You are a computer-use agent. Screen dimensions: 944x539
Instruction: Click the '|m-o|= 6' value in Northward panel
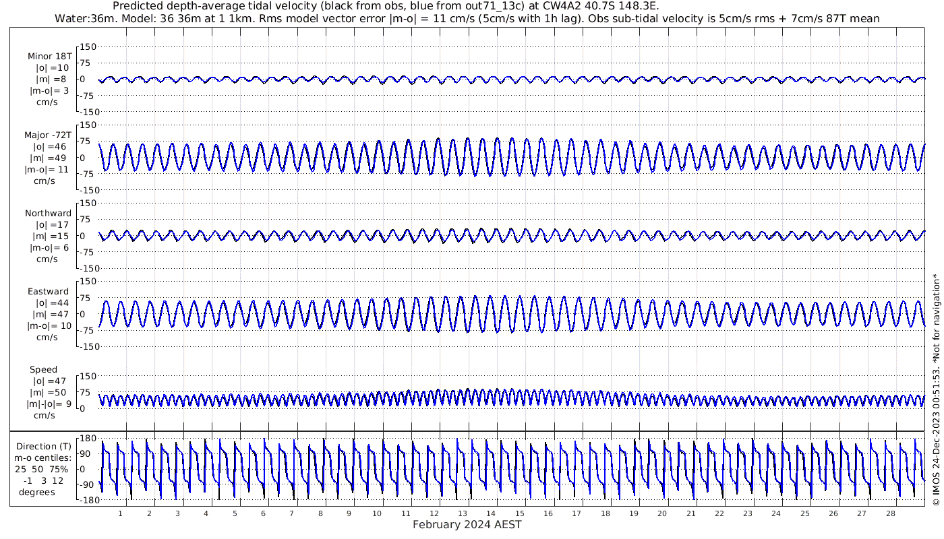coord(49,248)
